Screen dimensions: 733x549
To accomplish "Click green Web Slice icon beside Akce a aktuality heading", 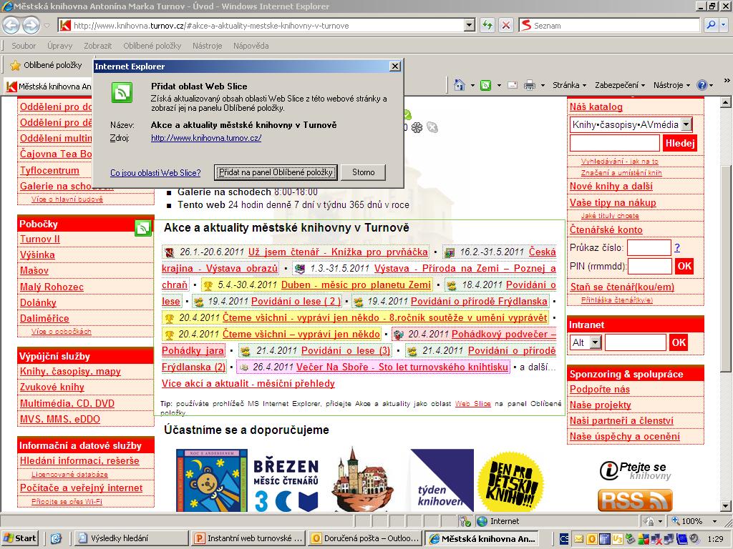I will click(143, 228).
